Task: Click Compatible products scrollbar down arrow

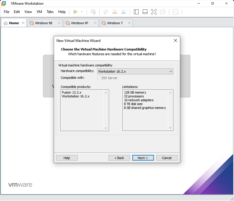Action: pos(106,128)
